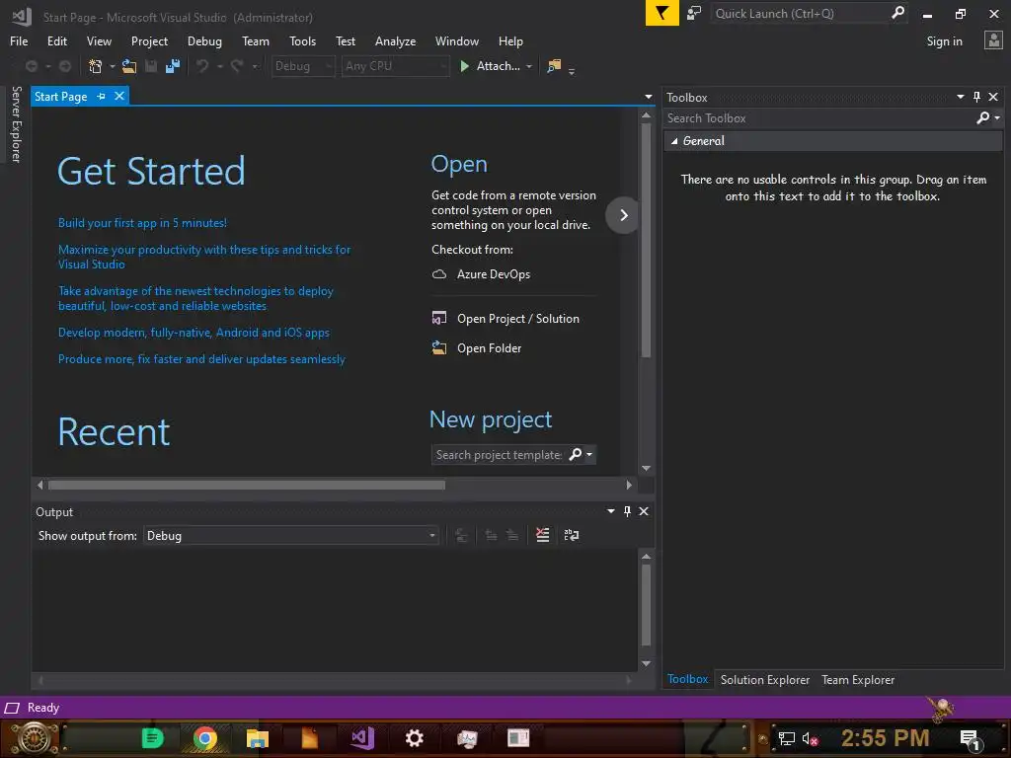This screenshot has height=758, width=1011.
Task: Switch to the Team Explorer tab
Action: 858,680
